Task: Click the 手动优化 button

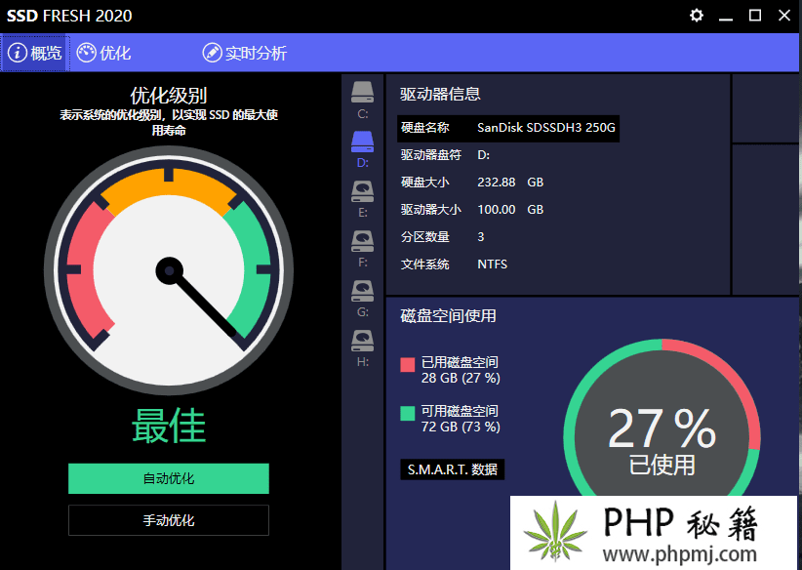Action: point(169,520)
